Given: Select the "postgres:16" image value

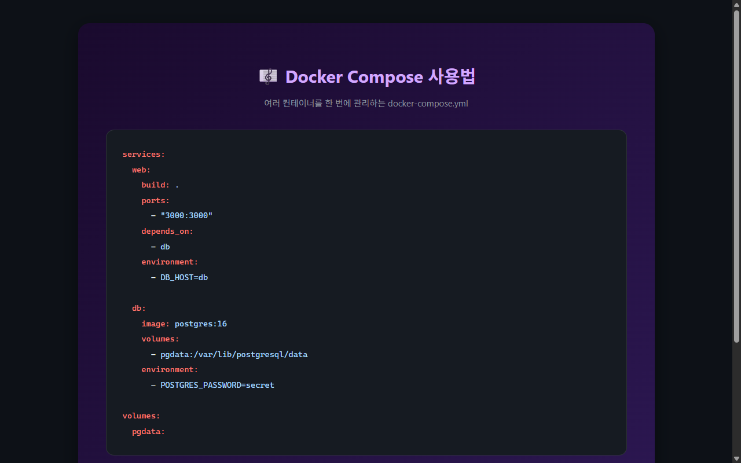Looking at the screenshot, I should pyautogui.click(x=201, y=324).
